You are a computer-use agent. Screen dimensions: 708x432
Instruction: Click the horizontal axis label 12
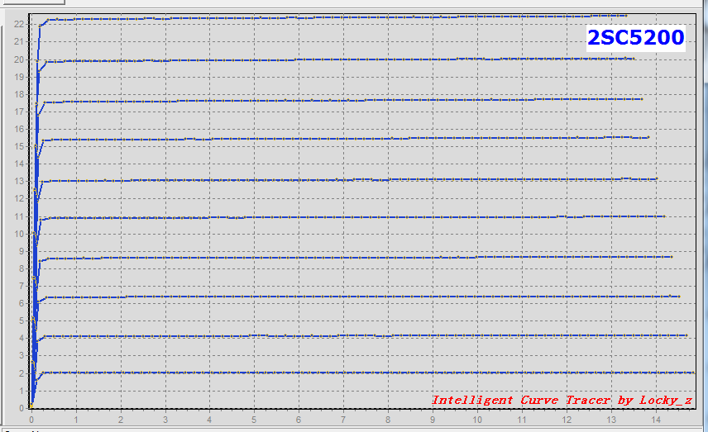[x=567, y=420]
